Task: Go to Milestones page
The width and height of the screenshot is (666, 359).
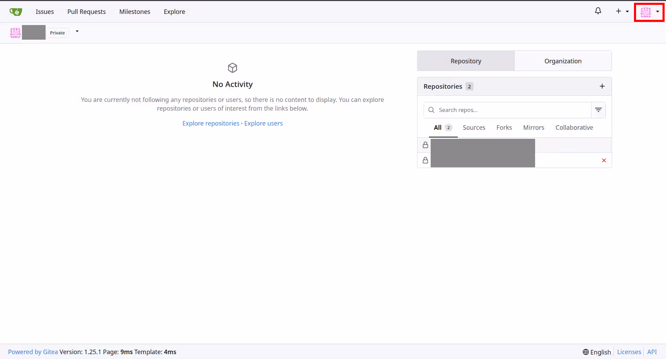Action: (x=135, y=12)
